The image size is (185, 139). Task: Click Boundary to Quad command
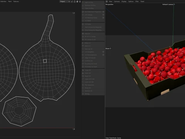93,67
